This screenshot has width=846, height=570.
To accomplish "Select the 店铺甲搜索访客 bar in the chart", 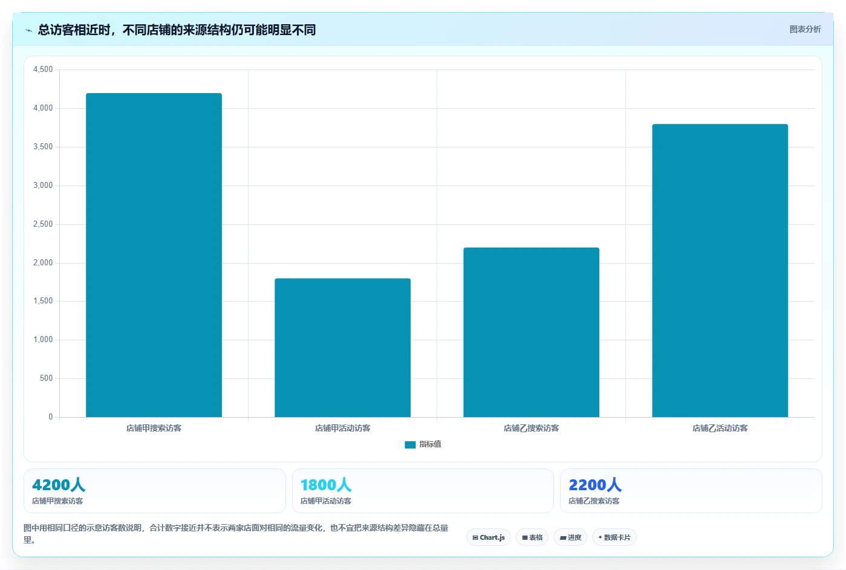I will [x=154, y=255].
